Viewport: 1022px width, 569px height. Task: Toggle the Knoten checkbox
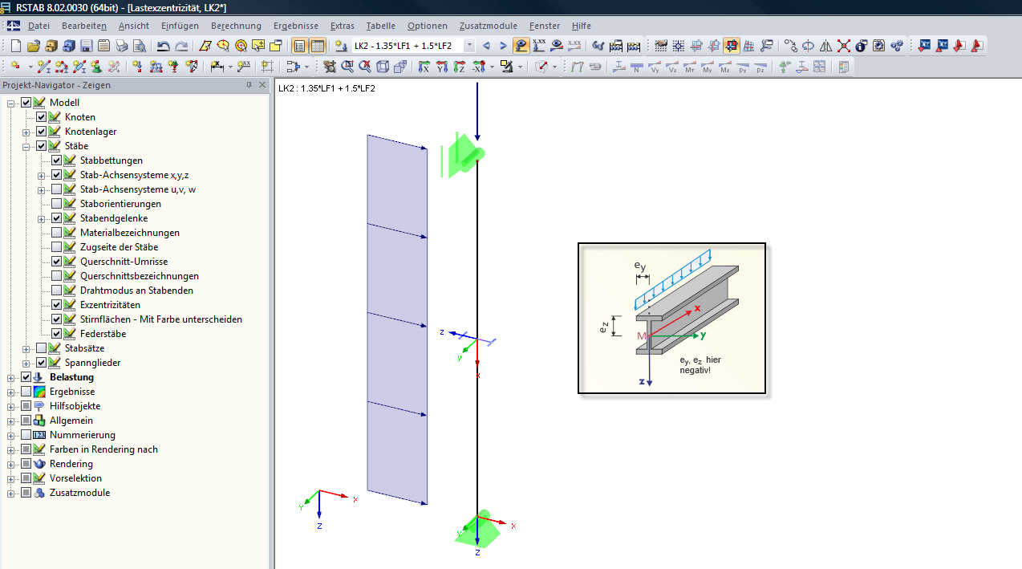coord(41,117)
